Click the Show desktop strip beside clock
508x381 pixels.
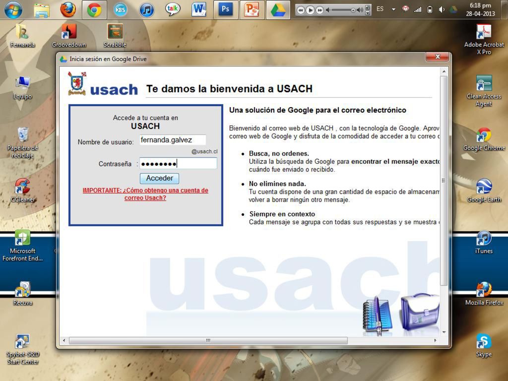click(x=505, y=10)
